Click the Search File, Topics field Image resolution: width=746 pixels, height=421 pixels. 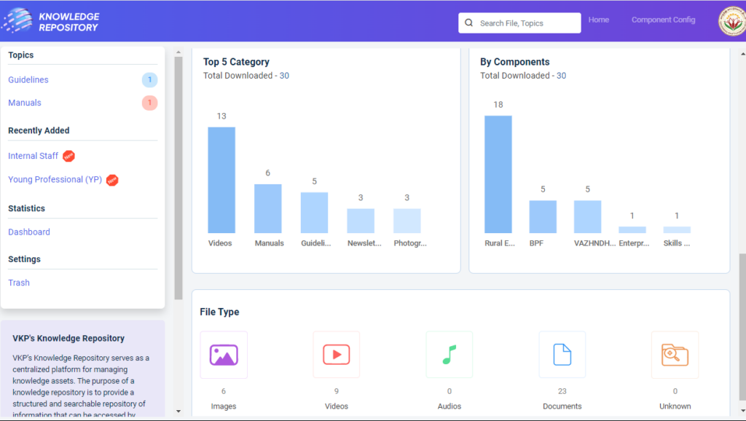tap(526, 23)
